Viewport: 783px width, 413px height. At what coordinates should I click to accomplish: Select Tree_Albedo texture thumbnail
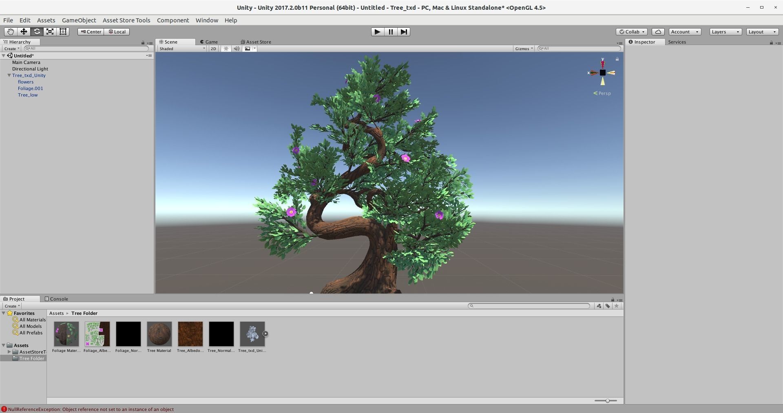190,334
